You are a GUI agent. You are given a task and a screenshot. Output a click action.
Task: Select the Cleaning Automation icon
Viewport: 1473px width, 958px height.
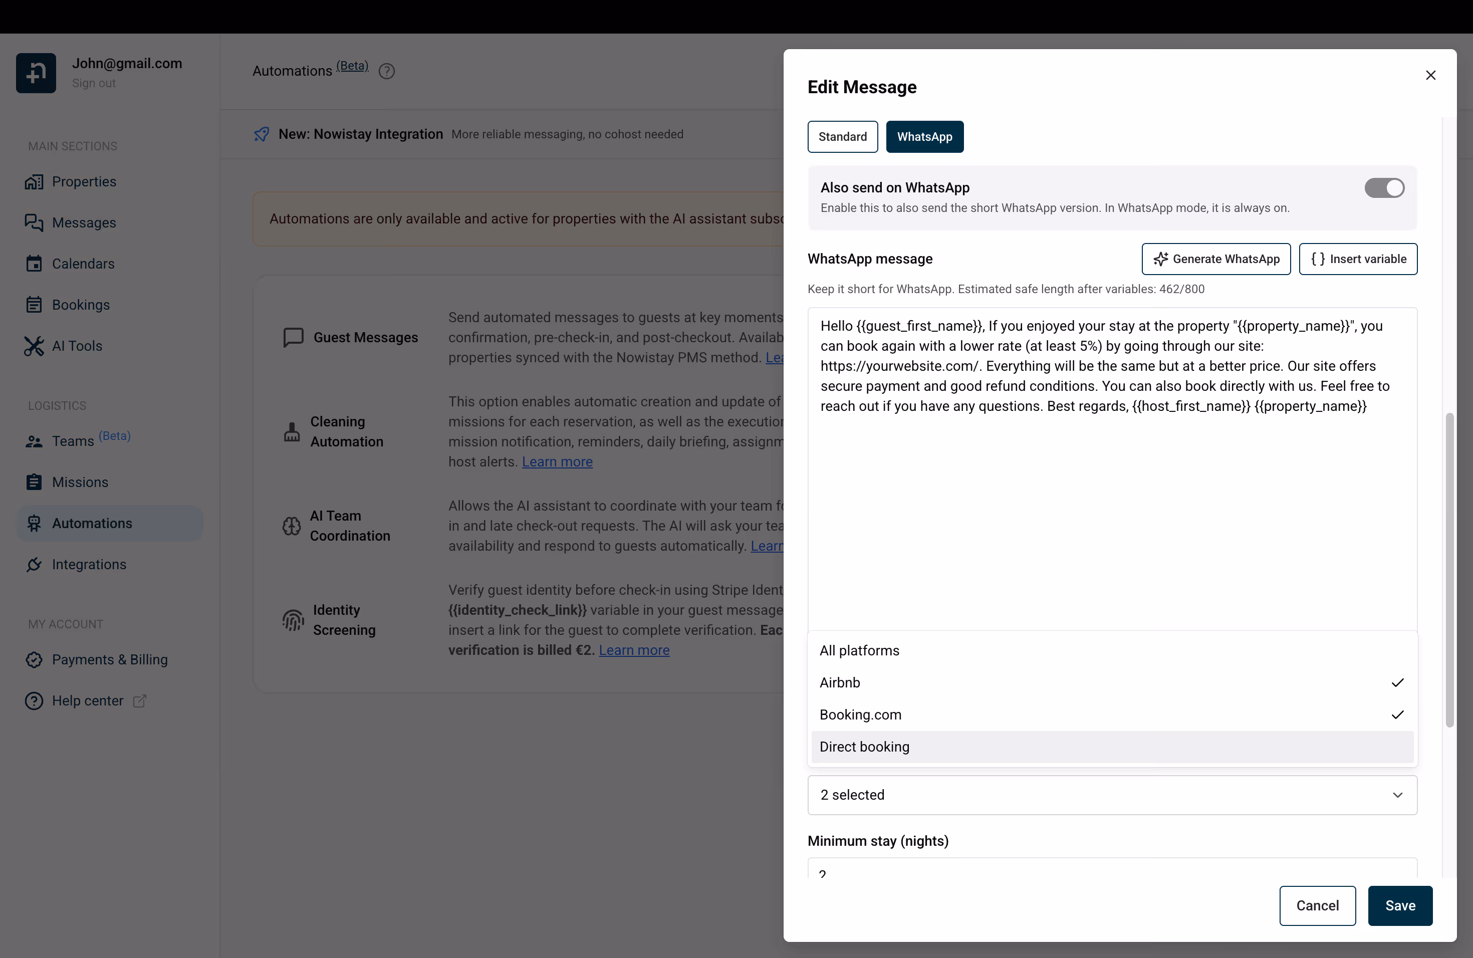pyautogui.click(x=292, y=431)
